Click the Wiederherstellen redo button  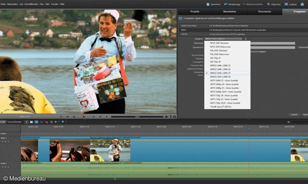252,4
